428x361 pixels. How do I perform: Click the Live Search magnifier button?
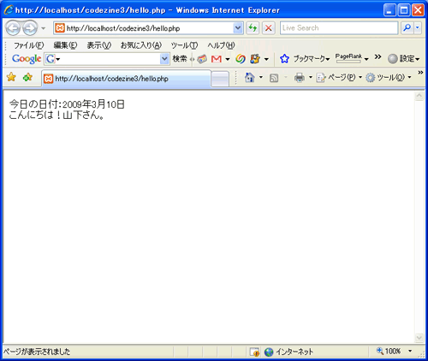pyautogui.click(x=407, y=28)
